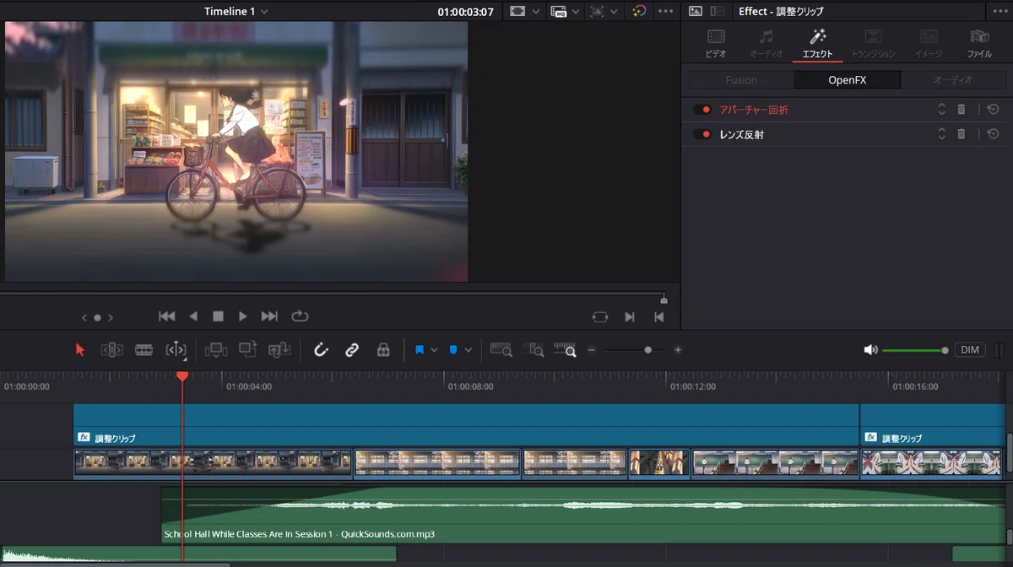
Task: Open the HQ proxy mode dropdown arrow
Action: (576, 12)
